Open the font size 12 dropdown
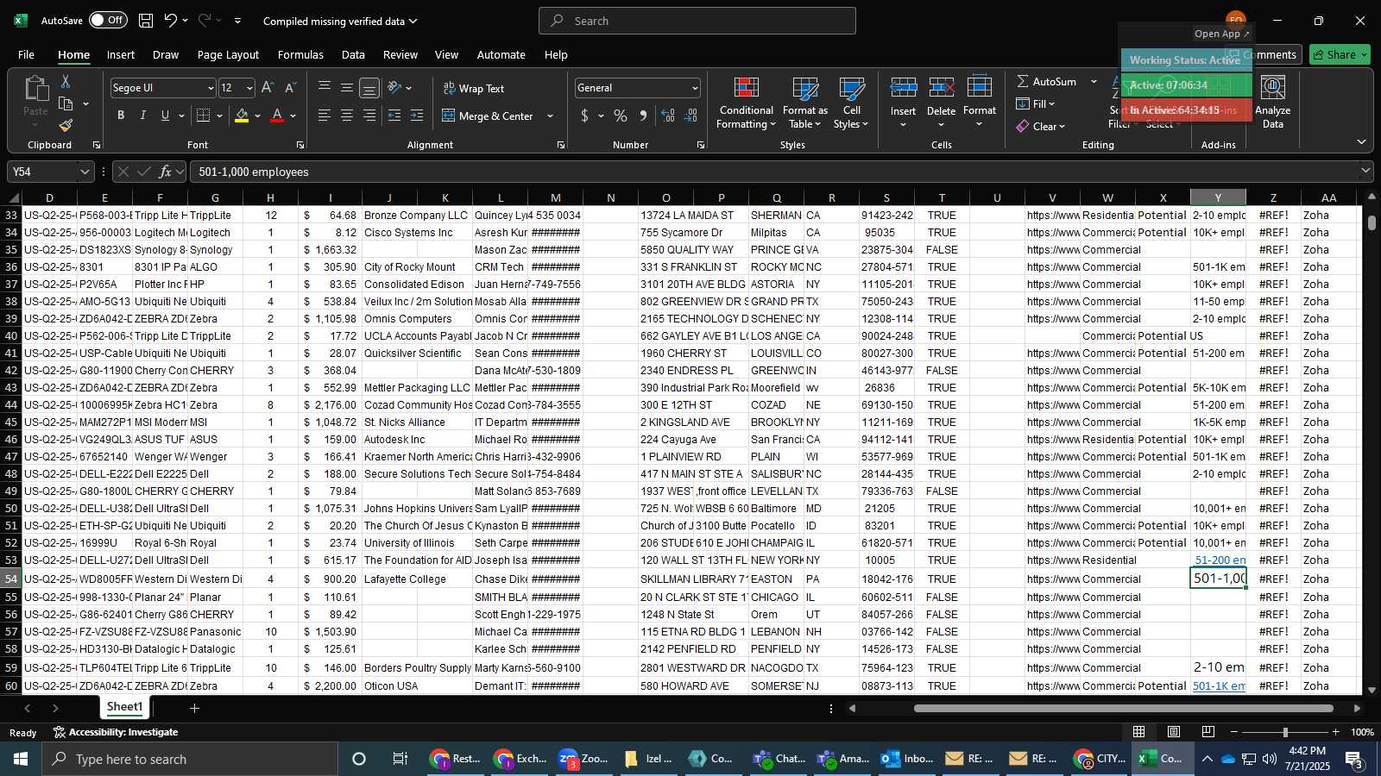 tap(249, 88)
